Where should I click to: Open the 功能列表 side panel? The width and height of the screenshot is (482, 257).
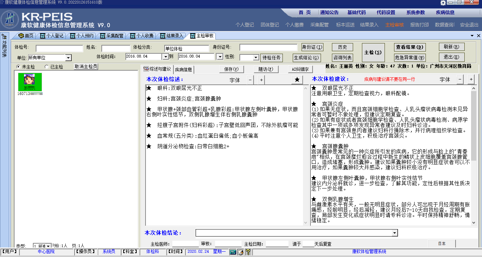(5, 46)
